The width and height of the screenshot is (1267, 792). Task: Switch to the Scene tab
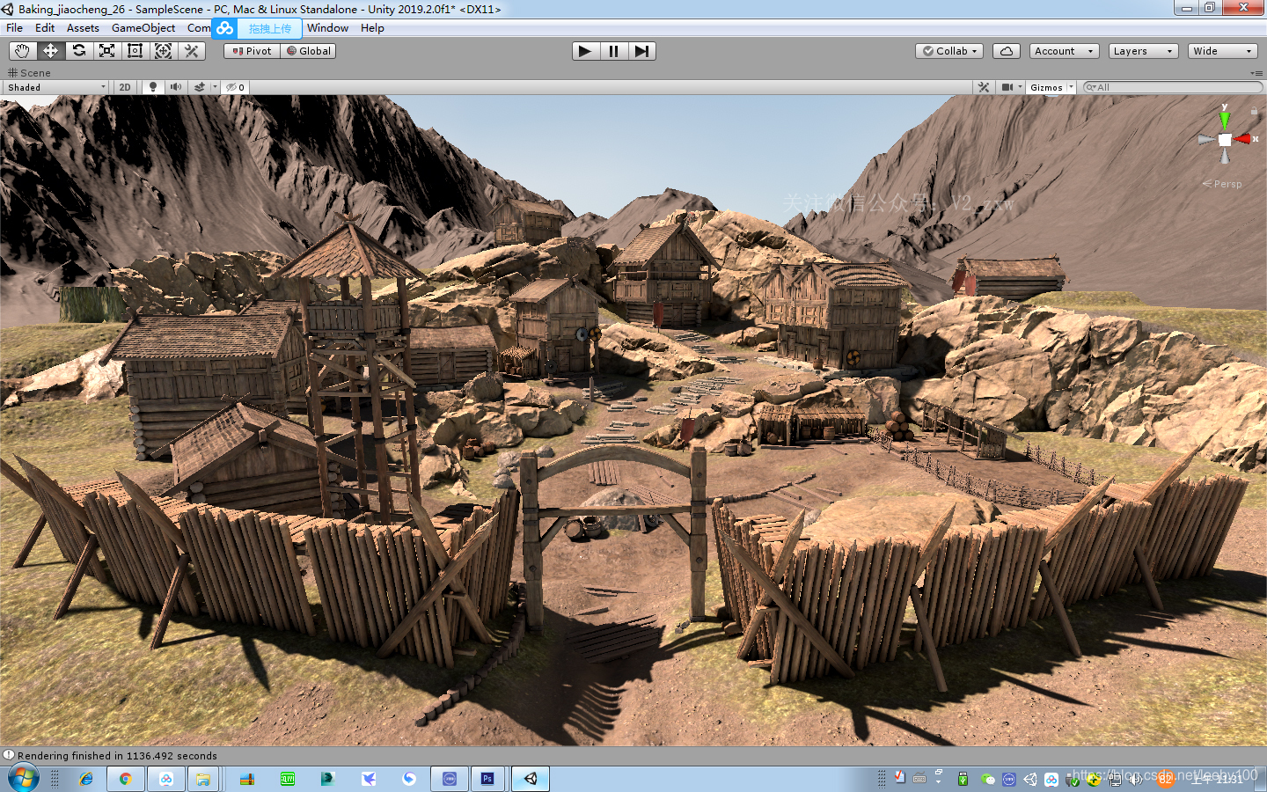coord(29,73)
